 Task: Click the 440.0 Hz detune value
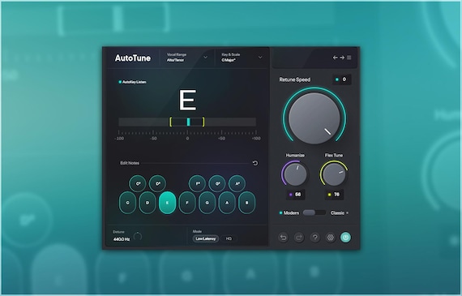coord(122,239)
